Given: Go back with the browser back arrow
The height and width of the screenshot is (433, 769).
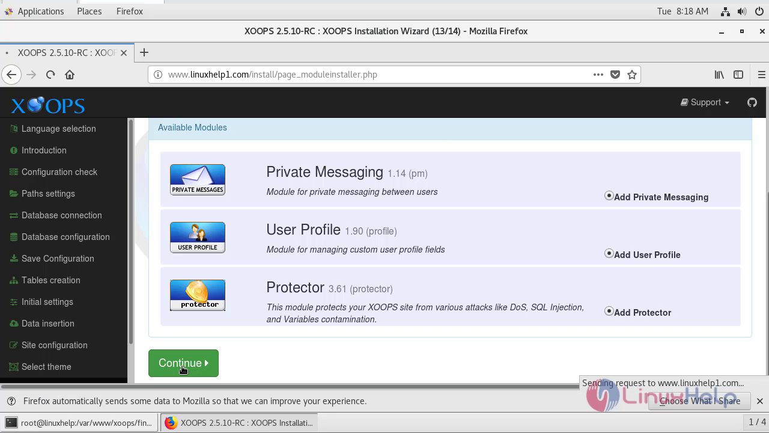Looking at the screenshot, I should [x=11, y=75].
